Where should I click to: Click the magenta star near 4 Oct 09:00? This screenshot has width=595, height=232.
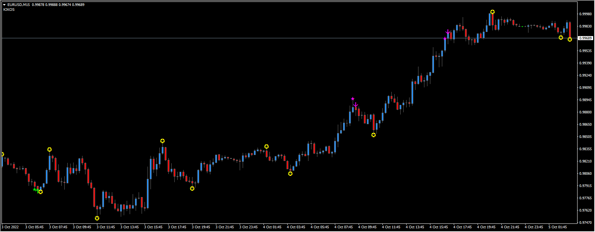(x=353, y=99)
